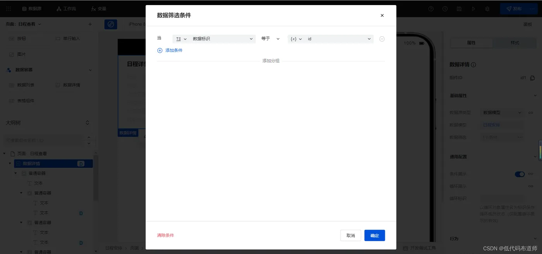Screen dimensions: 542x254
Task: Click 清除条件 to clear conditions
Action: click(165, 235)
